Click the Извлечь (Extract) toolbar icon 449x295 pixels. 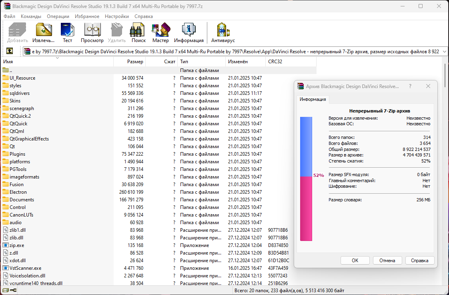[44, 30]
